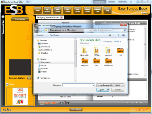Click the search magnifier icon
Screen dimensions: 152x114
(x=125, y=30)
